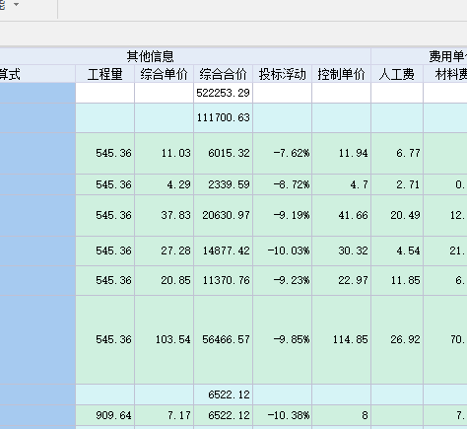Select subtotal cell 111700.63
The width and height of the screenshot is (467, 429).
[224, 117]
